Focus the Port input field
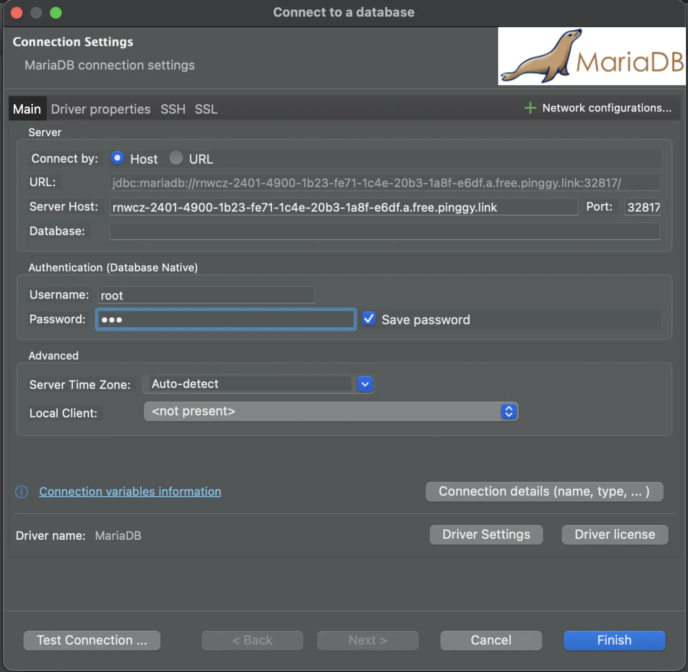 (642, 207)
